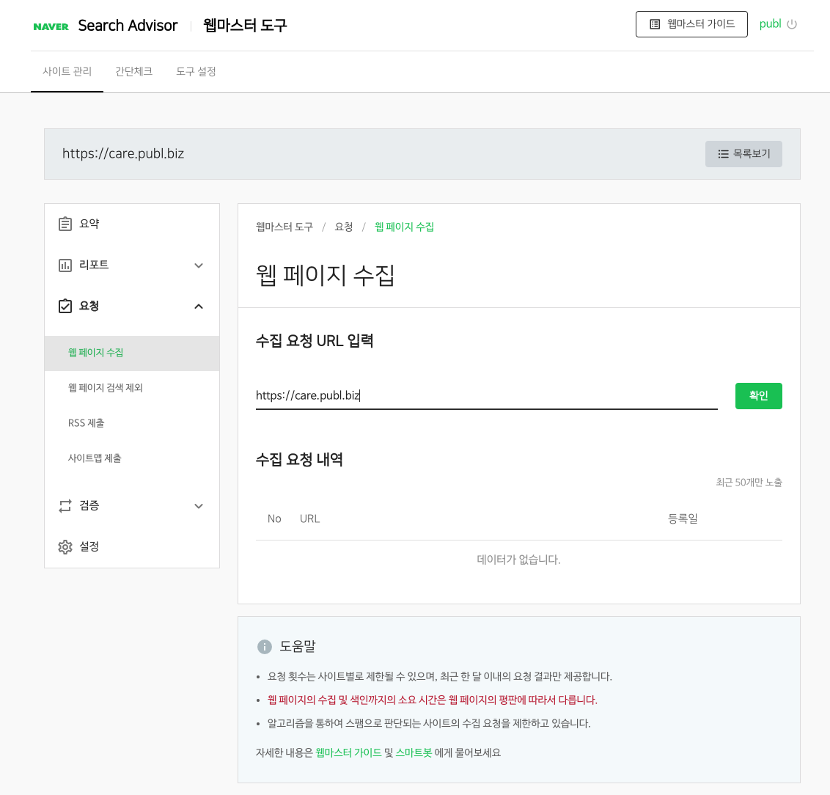Click the info icon beside 도움말
The width and height of the screenshot is (830, 795).
tap(264, 645)
